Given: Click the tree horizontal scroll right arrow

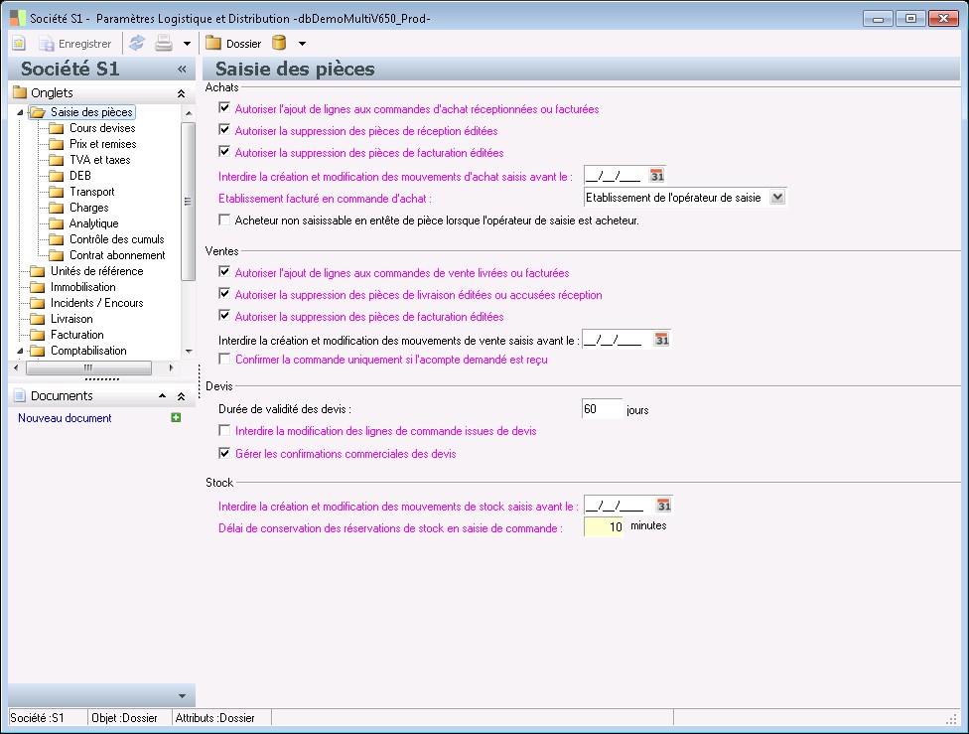Looking at the screenshot, I should tap(171, 367).
